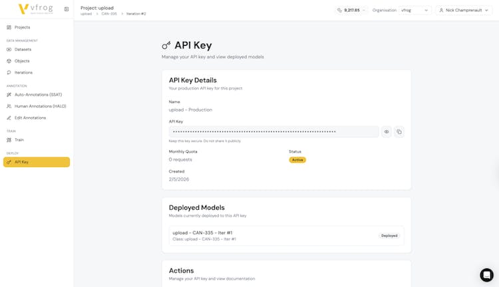Copy the API key to clipboard

pyautogui.click(x=399, y=132)
